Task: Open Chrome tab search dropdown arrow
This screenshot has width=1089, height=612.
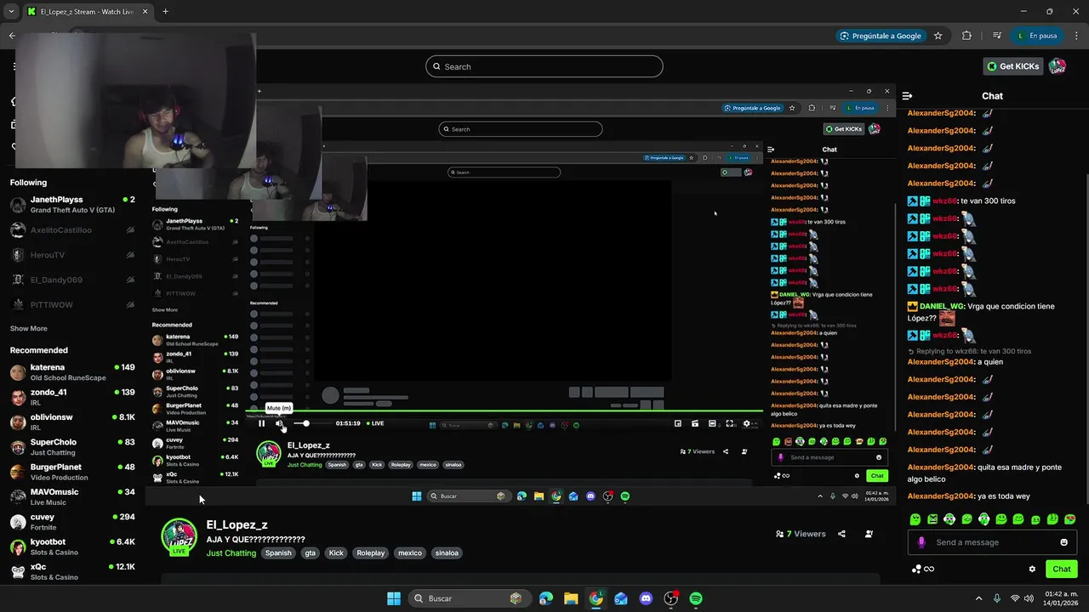Action: click(x=11, y=11)
